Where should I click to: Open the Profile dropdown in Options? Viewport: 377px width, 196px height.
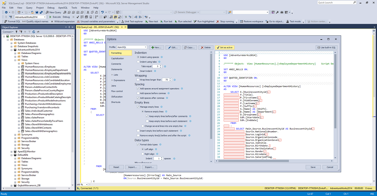click(x=145, y=47)
